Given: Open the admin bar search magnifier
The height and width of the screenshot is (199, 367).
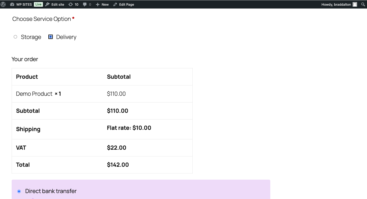Looking at the screenshot, I should point(363,4).
